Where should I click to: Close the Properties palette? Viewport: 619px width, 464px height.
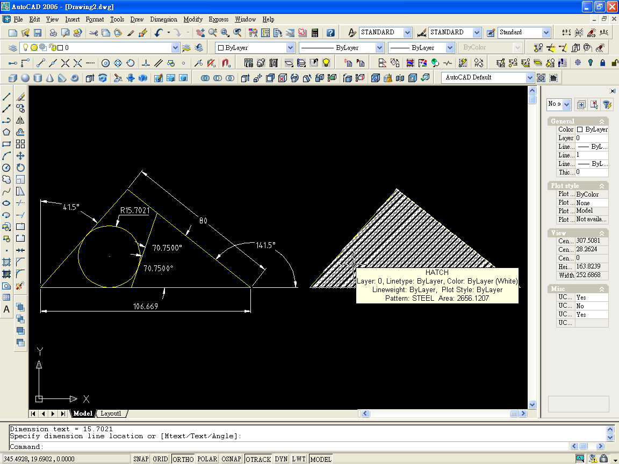click(x=613, y=91)
